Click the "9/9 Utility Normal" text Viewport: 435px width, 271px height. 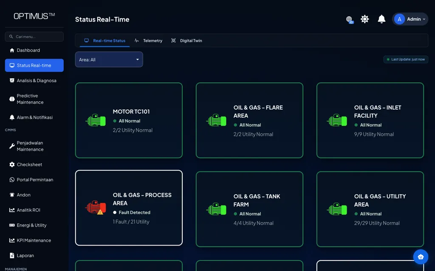point(374,134)
